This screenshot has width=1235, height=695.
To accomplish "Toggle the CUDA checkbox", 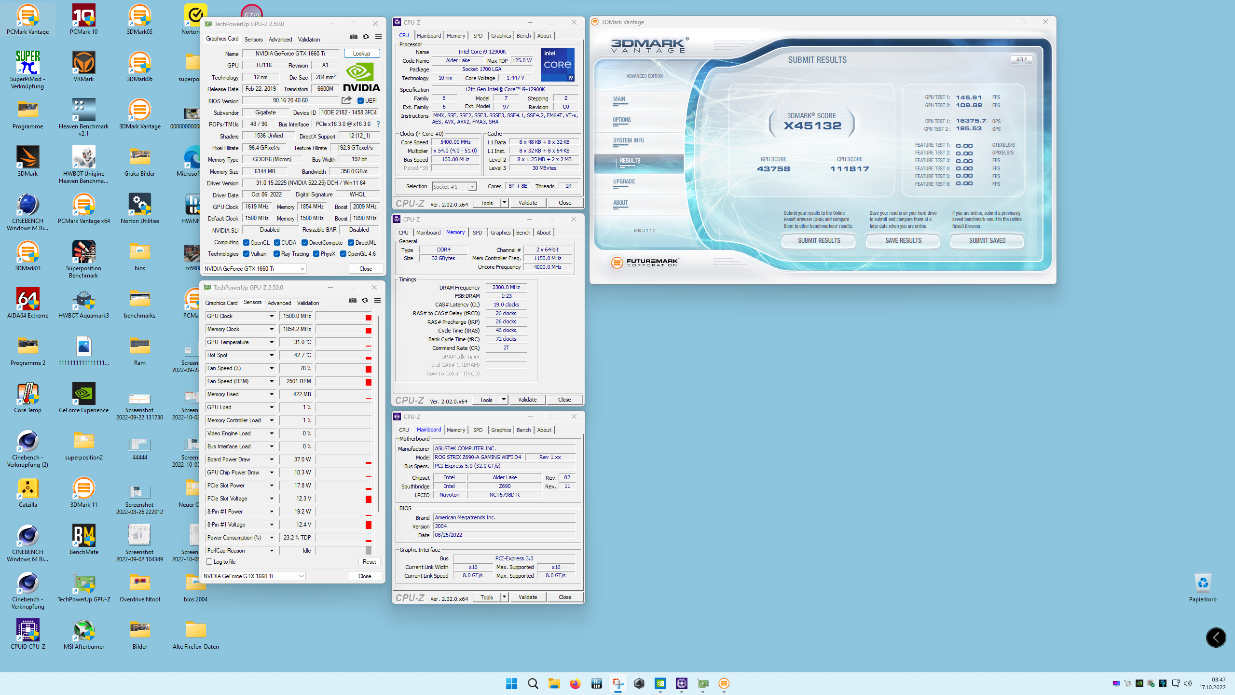I will coord(277,243).
